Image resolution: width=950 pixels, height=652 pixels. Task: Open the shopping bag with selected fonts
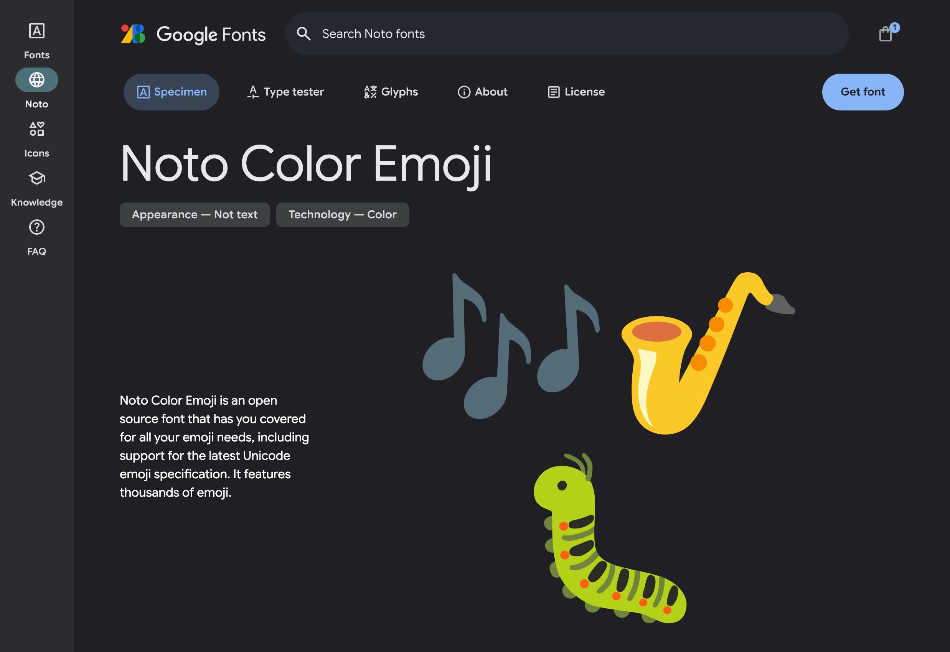click(886, 33)
